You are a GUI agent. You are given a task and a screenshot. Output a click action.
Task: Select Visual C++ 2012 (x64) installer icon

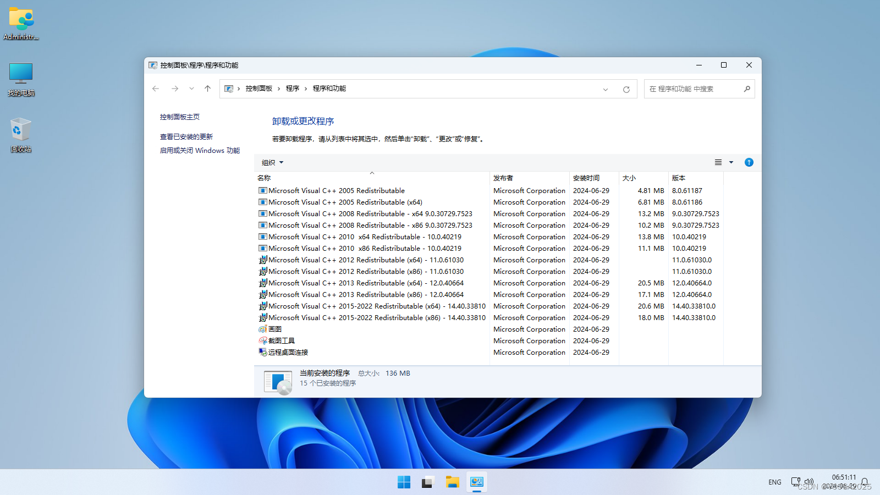263,260
